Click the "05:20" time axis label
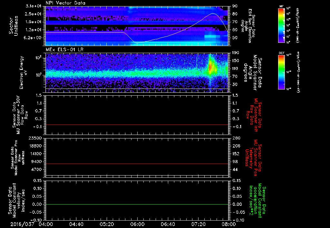The width and height of the screenshot is (330, 228). 107,224
